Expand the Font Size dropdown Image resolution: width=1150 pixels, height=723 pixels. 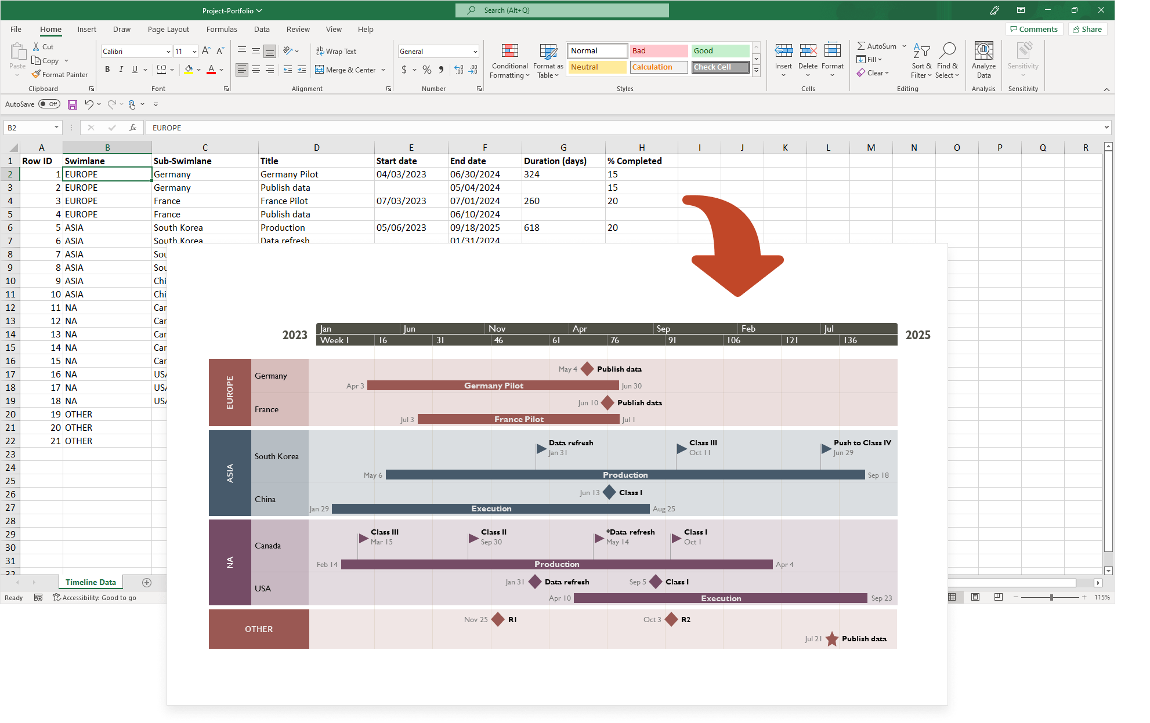(191, 52)
